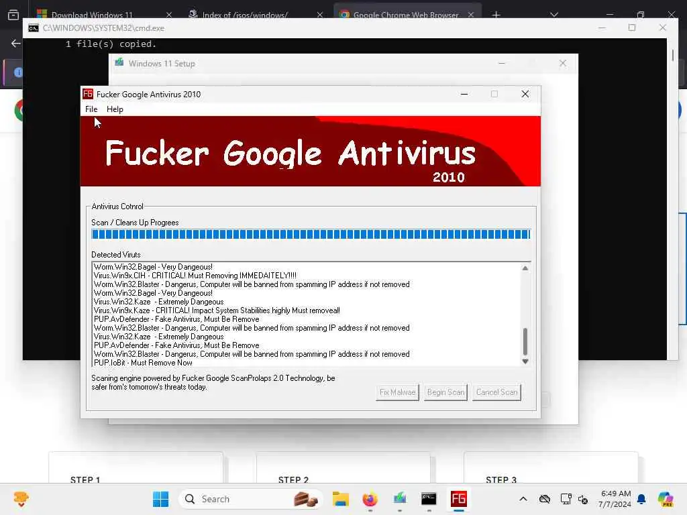Click the Windows 11 Setup title icon
Image resolution: width=687 pixels, height=515 pixels.
[119, 62]
